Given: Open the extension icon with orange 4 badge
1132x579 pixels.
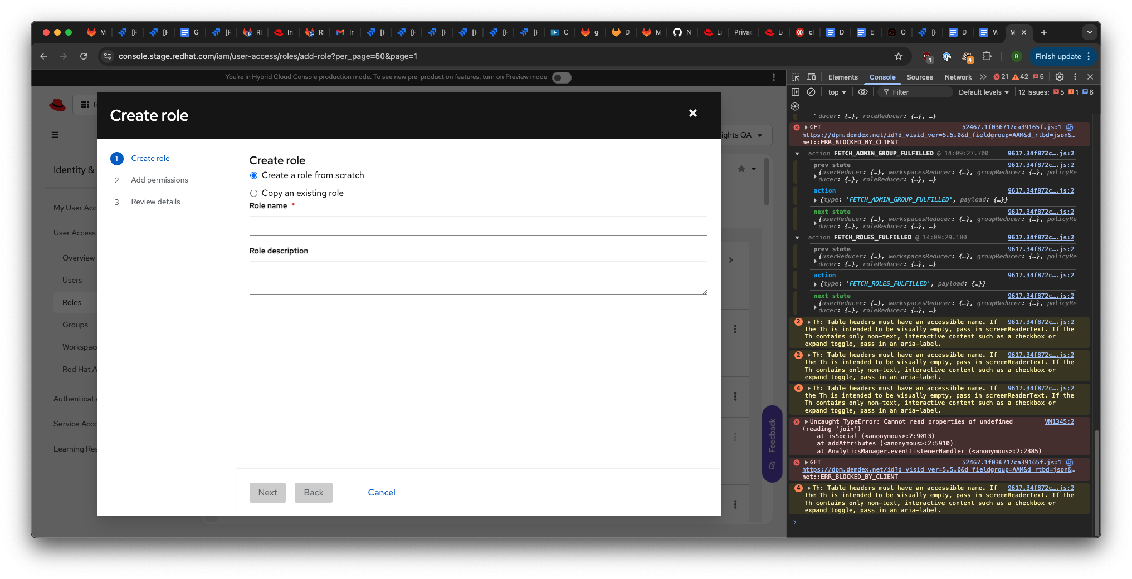Looking at the screenshot, I should [x=967, y=56].
